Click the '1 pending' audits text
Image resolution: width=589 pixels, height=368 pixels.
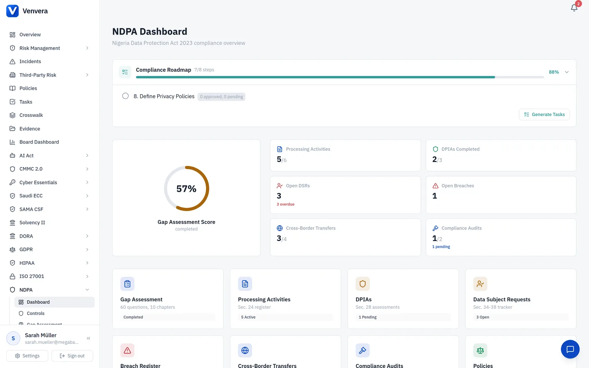[441, 247]
